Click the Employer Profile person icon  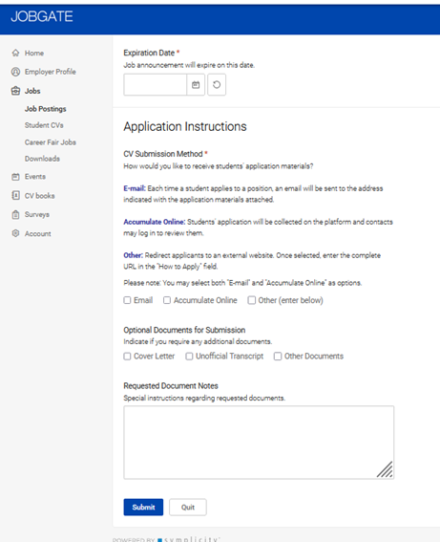click(15, 72)
